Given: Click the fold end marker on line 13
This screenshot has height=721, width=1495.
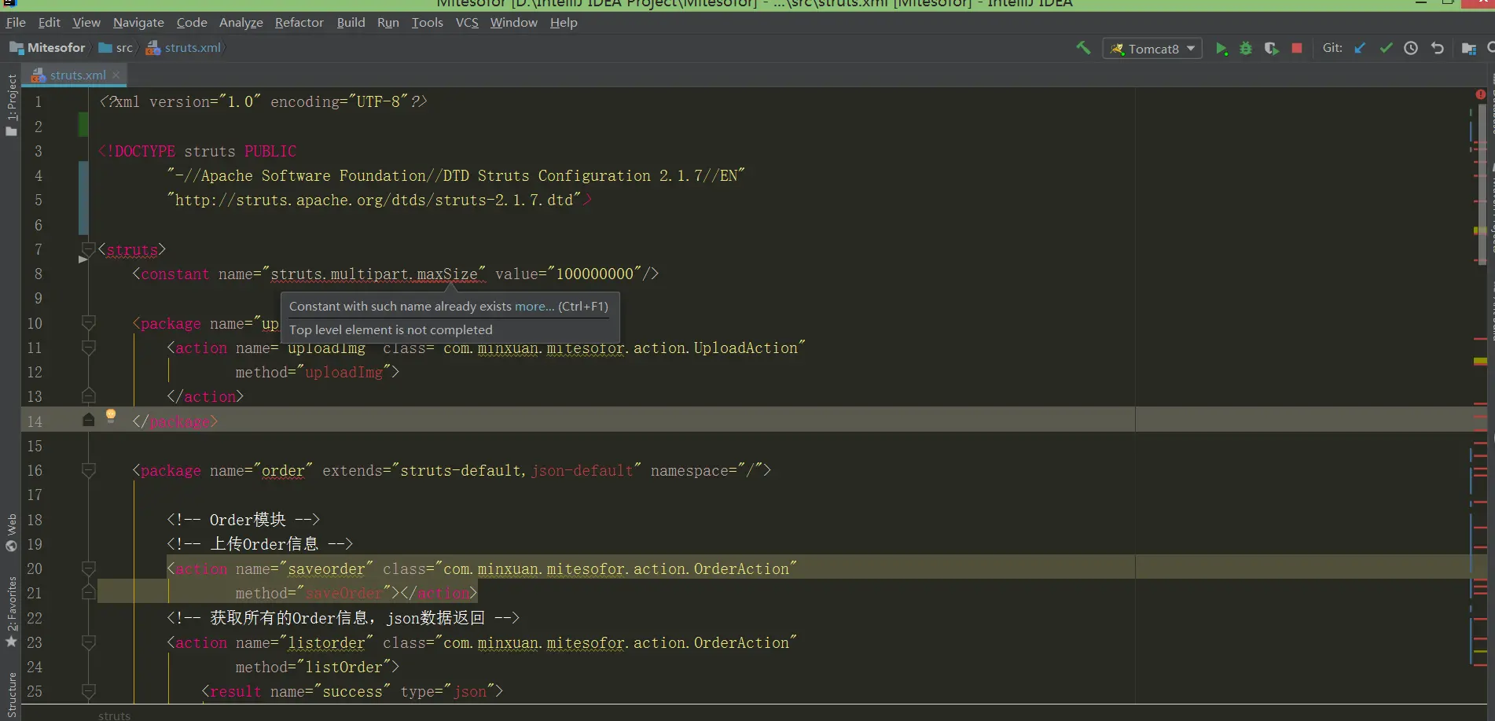Looking at the screenshot, I should [89, 395].
